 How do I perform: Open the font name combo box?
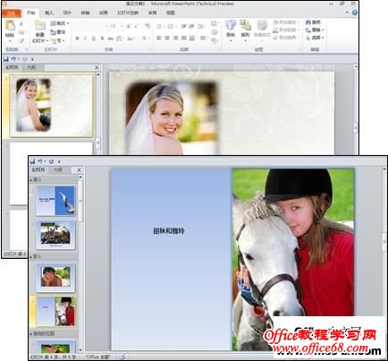(x=90, y=26)
